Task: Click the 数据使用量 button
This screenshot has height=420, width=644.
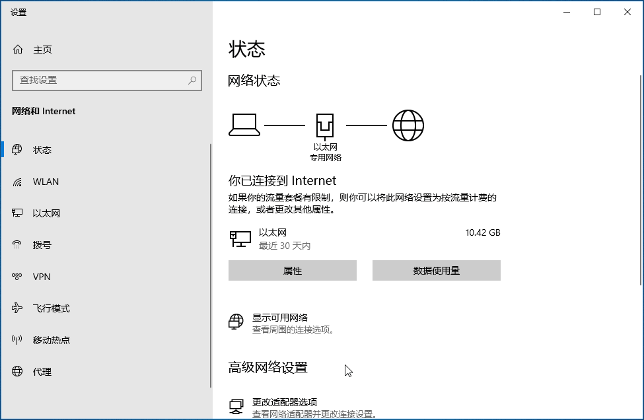Action: 436,270
